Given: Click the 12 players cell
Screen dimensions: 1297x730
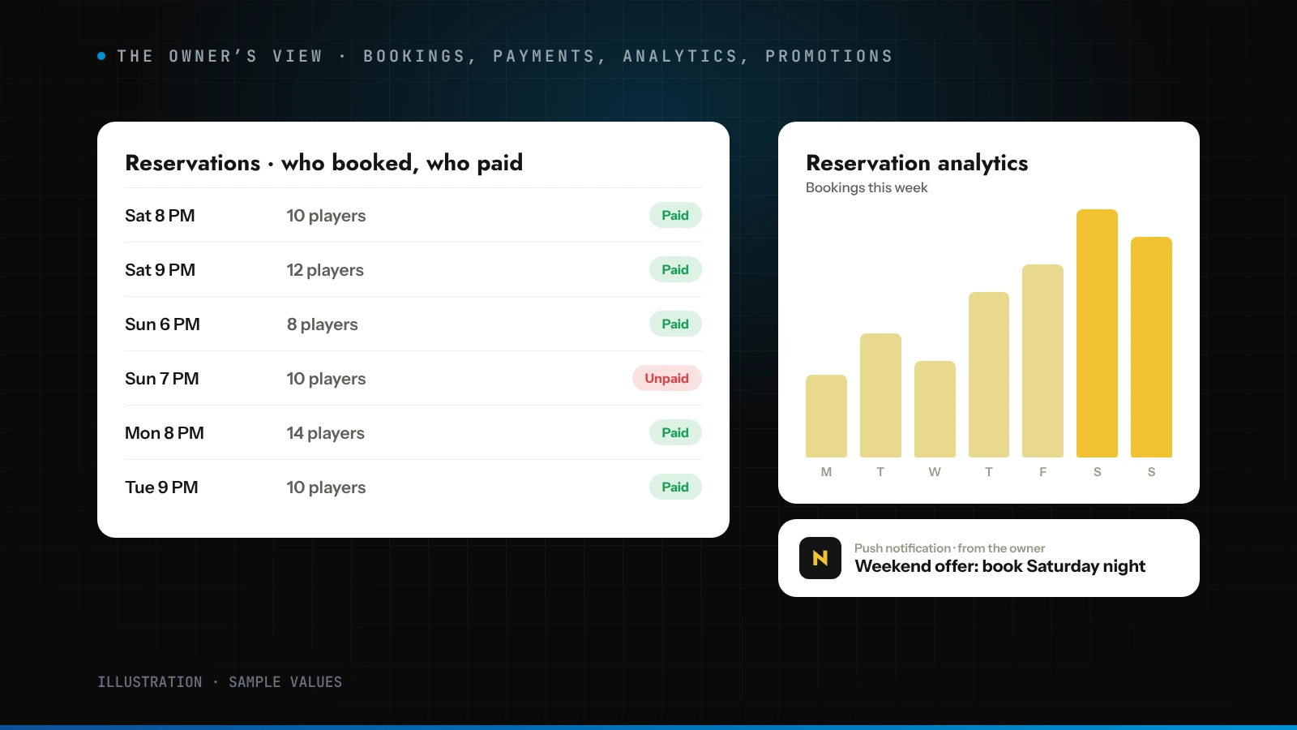Looking at the screenshot, I should pos(325,270).
